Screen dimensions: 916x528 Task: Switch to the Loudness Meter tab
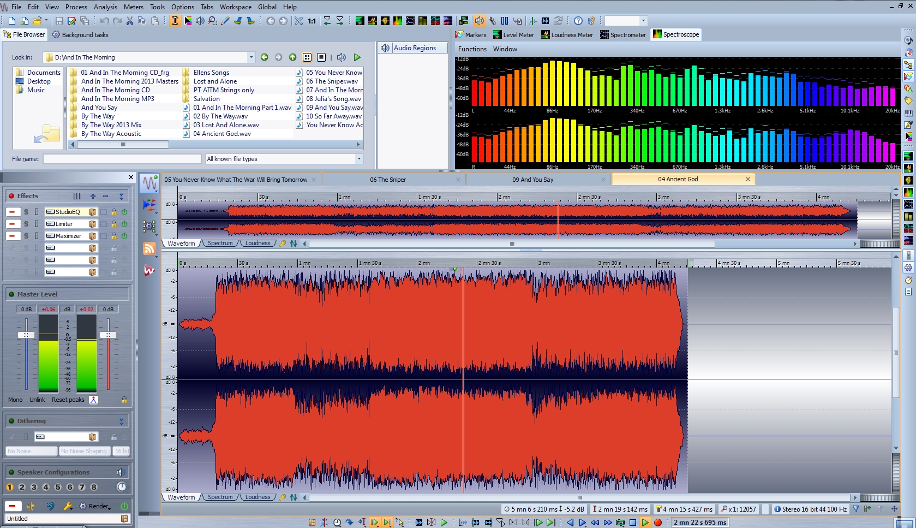(566, 34)
